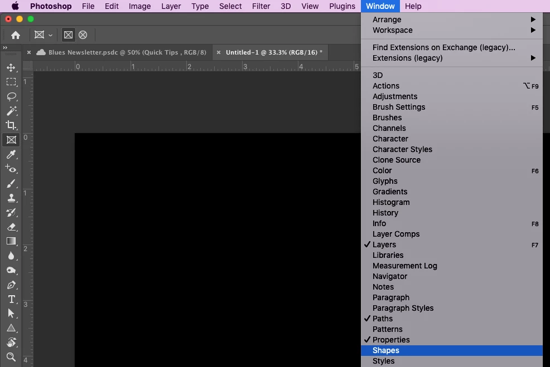Select the Magic Wand tool
The image size is (550, 367).
(11, 111)
